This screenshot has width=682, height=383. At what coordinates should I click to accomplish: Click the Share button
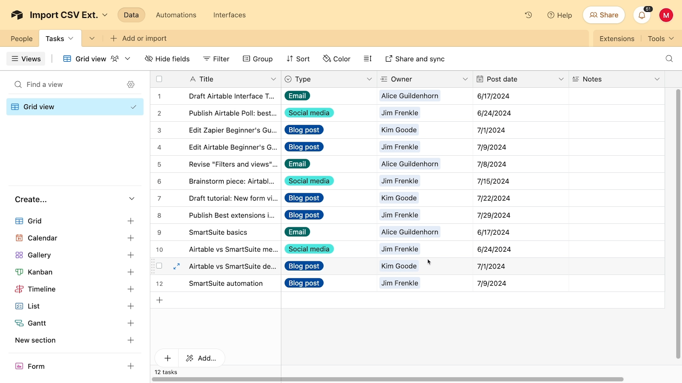(604, 15)
